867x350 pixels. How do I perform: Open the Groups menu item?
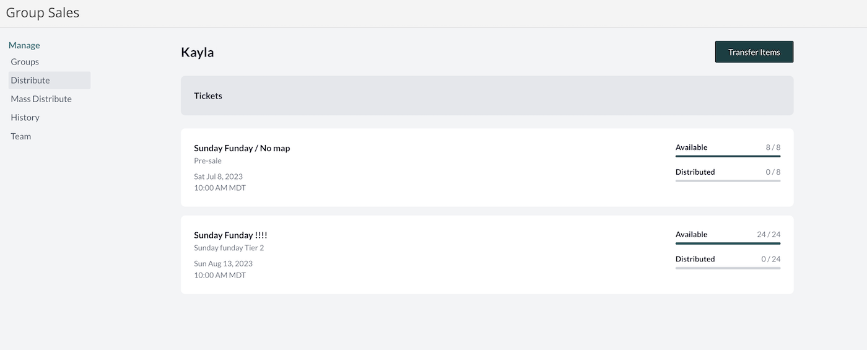click(25, 62)
